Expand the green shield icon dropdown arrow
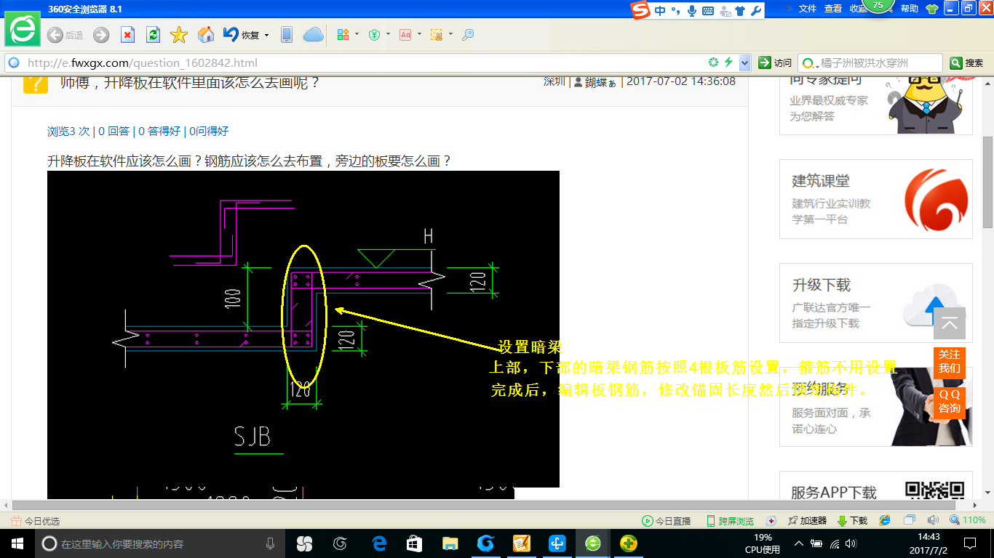Viewport: 994px width, 558px height. (x=388, y=34)
